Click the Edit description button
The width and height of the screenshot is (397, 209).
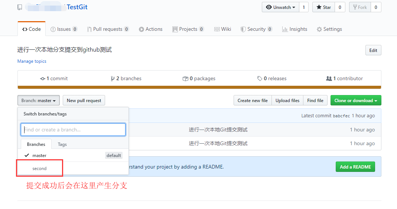(x=373, y=50)
